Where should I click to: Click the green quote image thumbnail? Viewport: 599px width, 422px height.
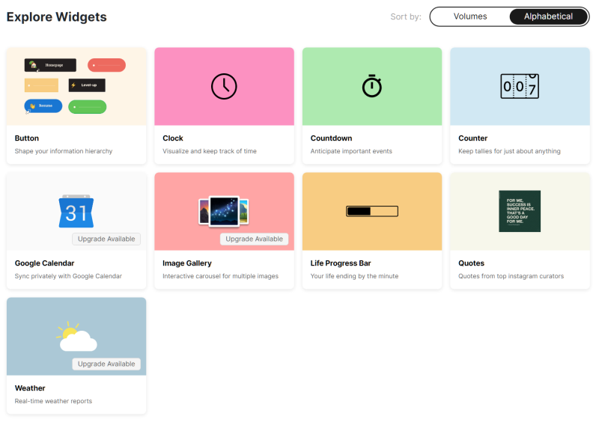[x=520, y=211]
